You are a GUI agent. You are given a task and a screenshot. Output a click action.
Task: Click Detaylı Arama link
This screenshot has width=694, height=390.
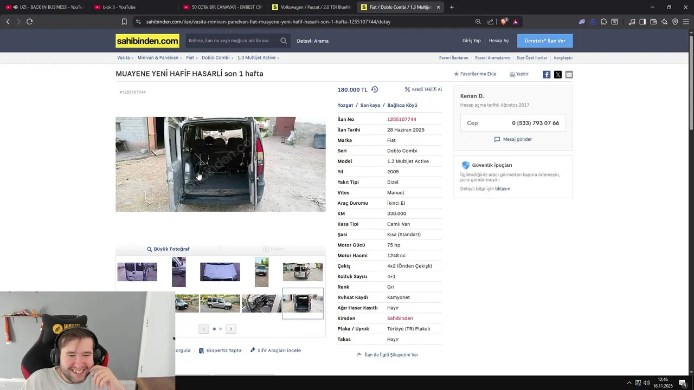[x=312, y=41]
